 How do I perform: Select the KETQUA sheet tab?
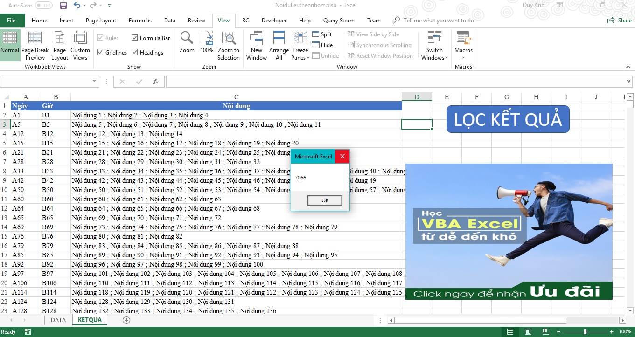coord(90,320)
